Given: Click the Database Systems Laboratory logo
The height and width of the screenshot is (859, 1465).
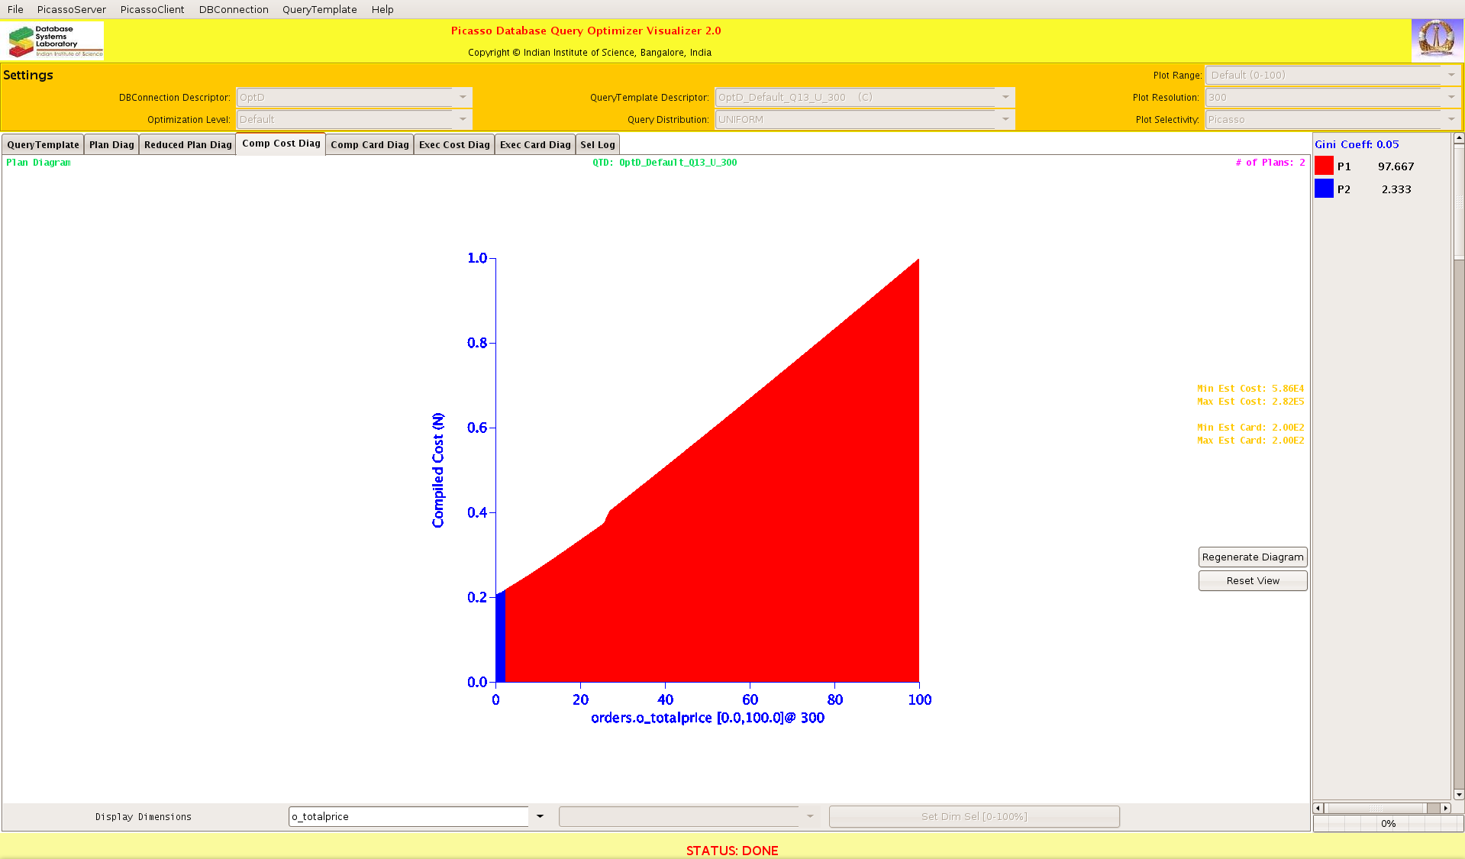Looking at the screenshot, I should (x=54, y=40).
